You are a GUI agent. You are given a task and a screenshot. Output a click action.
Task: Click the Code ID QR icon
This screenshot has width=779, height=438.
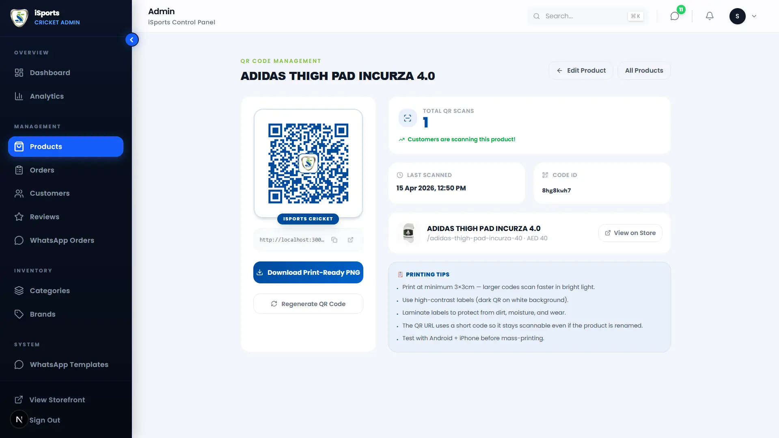click(545, 175)
